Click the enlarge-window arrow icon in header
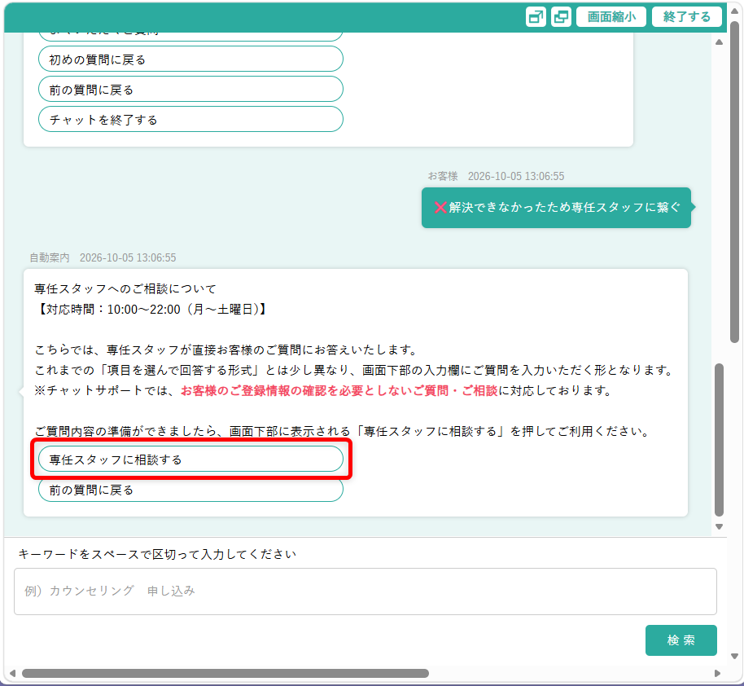This screenshot has height=686, width=744. click(x=536, y=17)
